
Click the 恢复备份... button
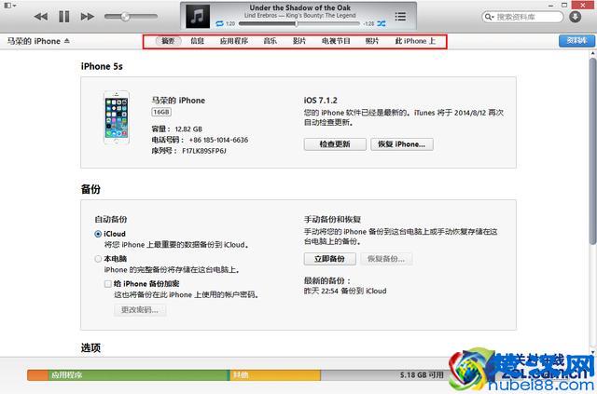pyautogui.click(x=386, y=259)
